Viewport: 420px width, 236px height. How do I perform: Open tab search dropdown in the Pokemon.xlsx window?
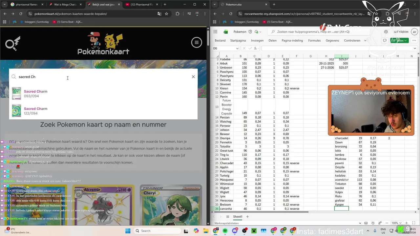tap(214, 5)
